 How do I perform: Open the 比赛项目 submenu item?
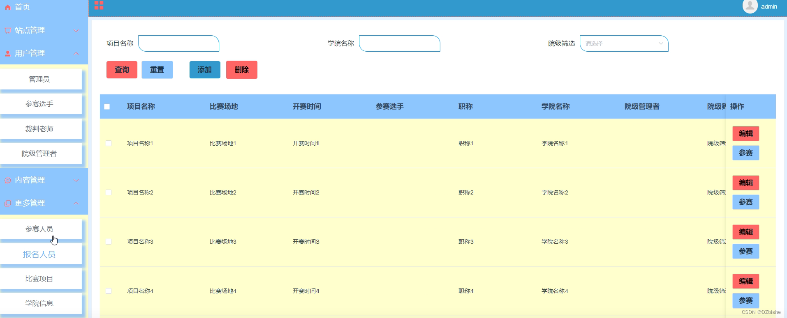click(x=41, y=279)
